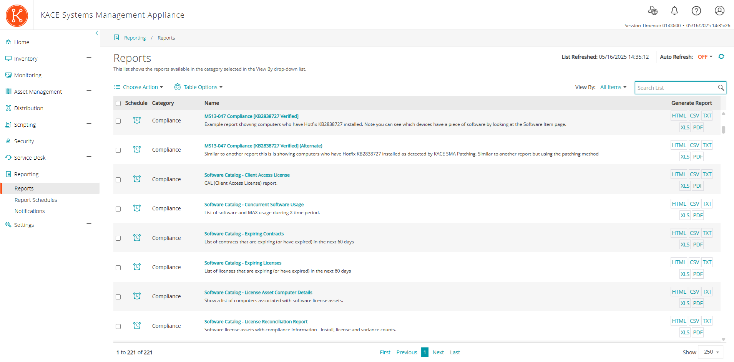Click the Asset Management sidebar icon
The height and width of the screenshot is (362, 734).
[x=8, y=91]
